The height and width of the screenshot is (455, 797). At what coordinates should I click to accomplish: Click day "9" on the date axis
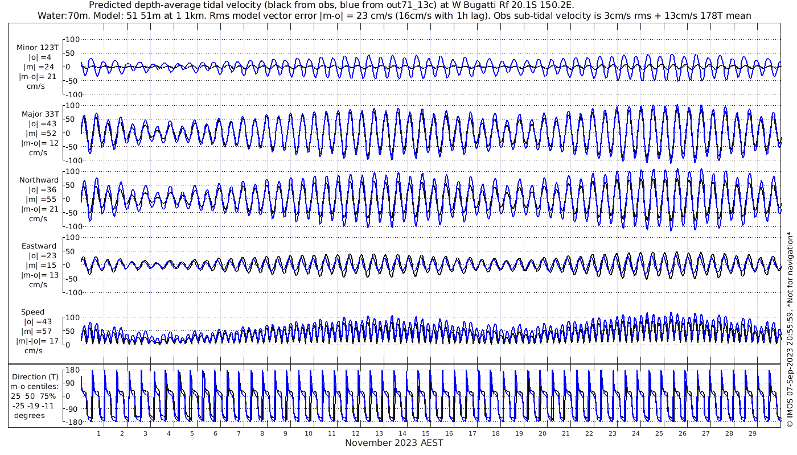point(285,433)
